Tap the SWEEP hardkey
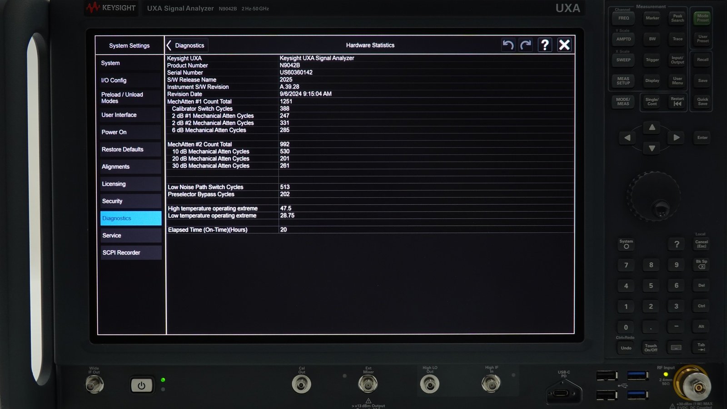The height and width of the screenshot is (409, 727). [623, 60]
